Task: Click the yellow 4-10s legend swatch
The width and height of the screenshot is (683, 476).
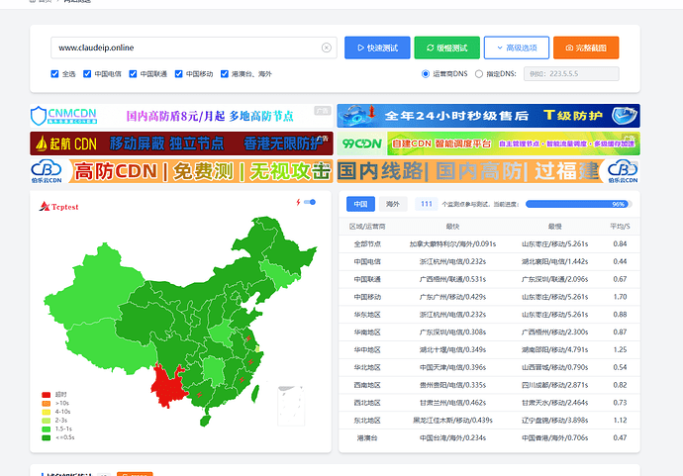Action: pyautogui.click(x=47, y=412)
